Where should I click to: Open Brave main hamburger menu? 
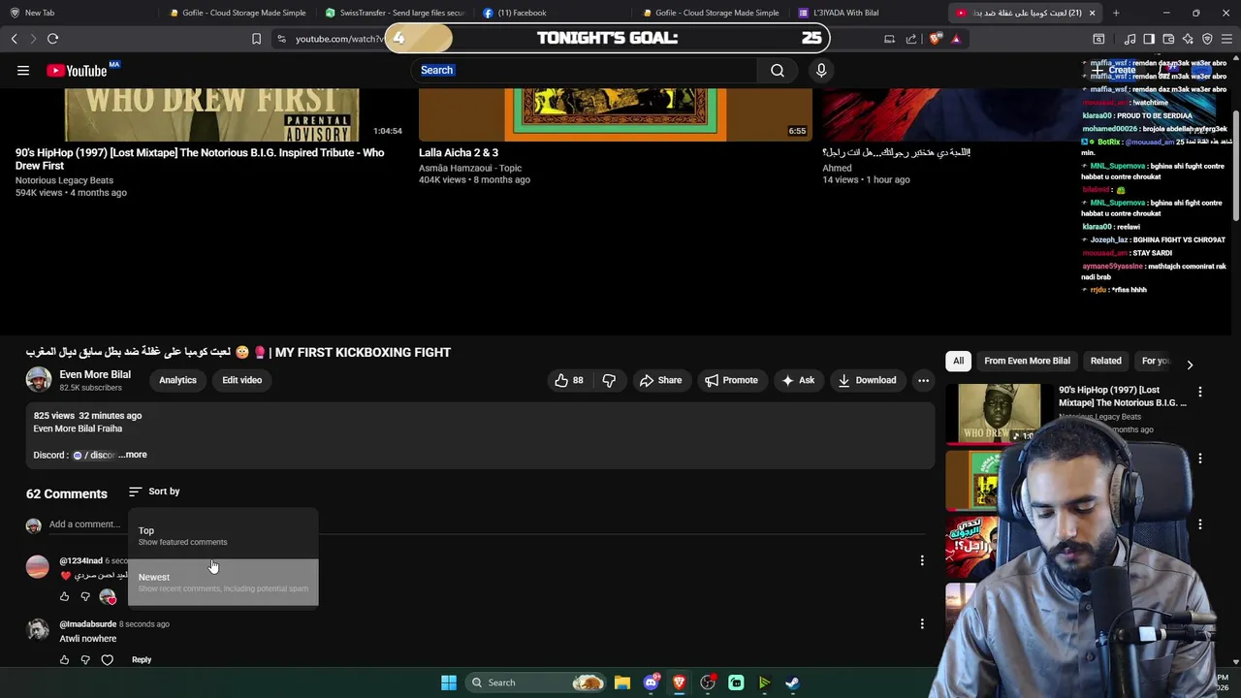[x=1226, y=39]
